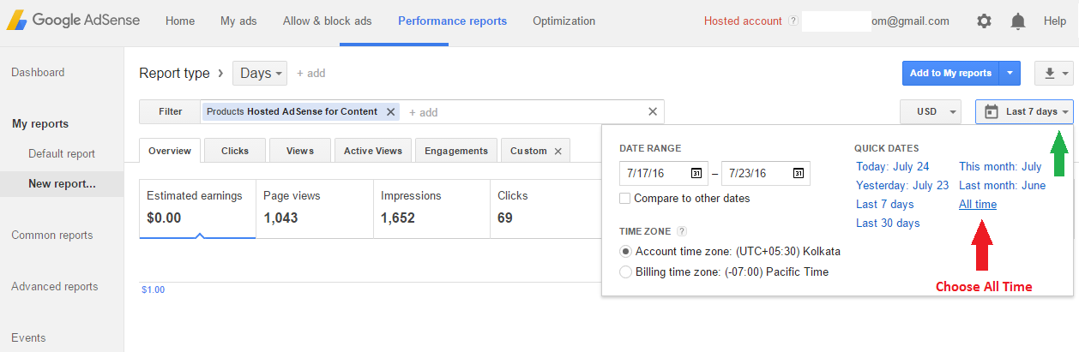
Task: Choose All time quick date
Action: (978, 205)
